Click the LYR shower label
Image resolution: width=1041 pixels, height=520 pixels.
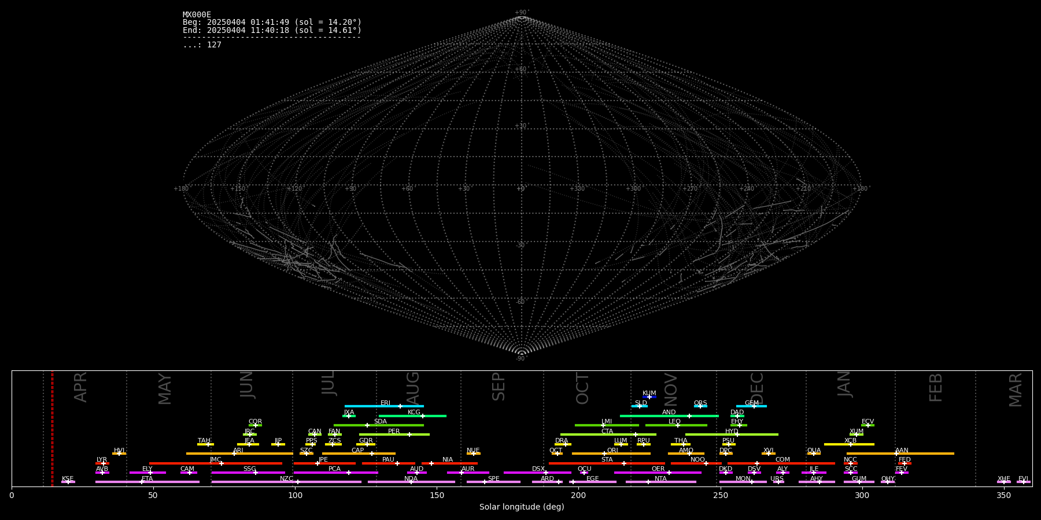(102, 460)
